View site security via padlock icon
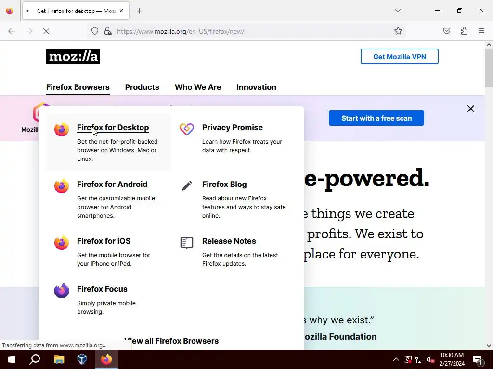This screenshot has width=493, height=369. click(108, 31)
